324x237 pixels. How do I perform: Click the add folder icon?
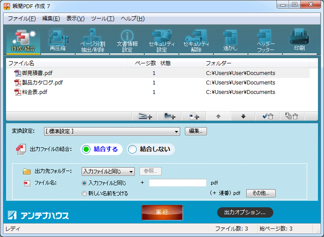click(x=169, y=116)
